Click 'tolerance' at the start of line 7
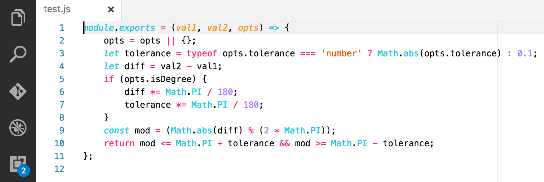The width and height of the screenshot is (544, 182). pyautogui.click(x=148, y=105)
